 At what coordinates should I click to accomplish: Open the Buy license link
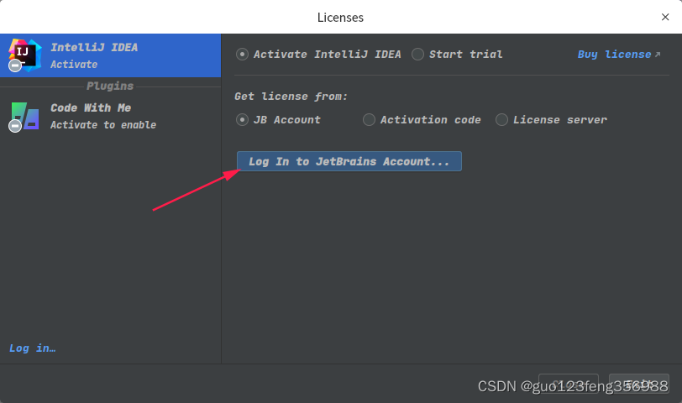pos(618,55)
